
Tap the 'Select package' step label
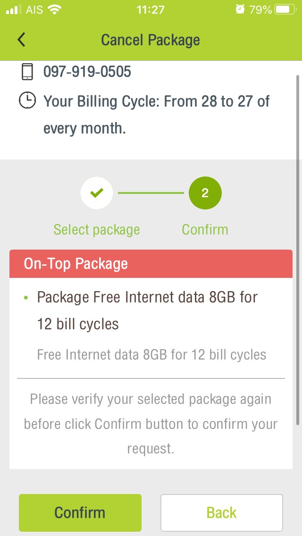coord(97,230)
